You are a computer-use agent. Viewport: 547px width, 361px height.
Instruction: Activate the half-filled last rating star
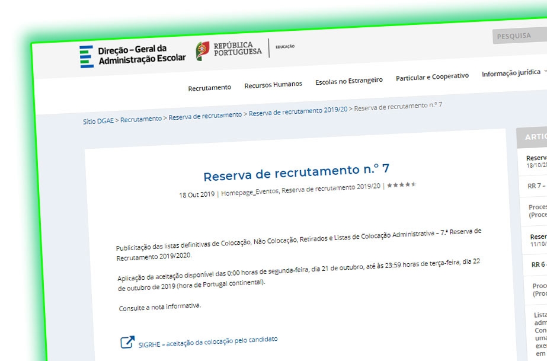[x=414, y=184]
